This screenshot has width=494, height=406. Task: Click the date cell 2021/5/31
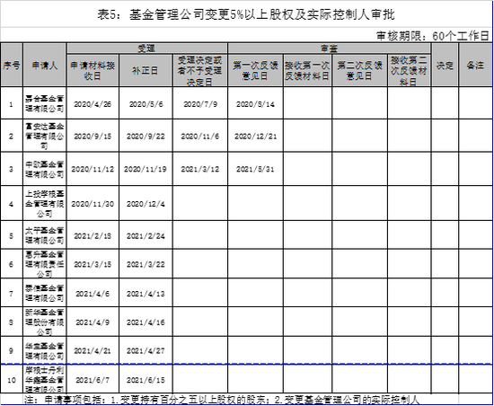(255, 169)
